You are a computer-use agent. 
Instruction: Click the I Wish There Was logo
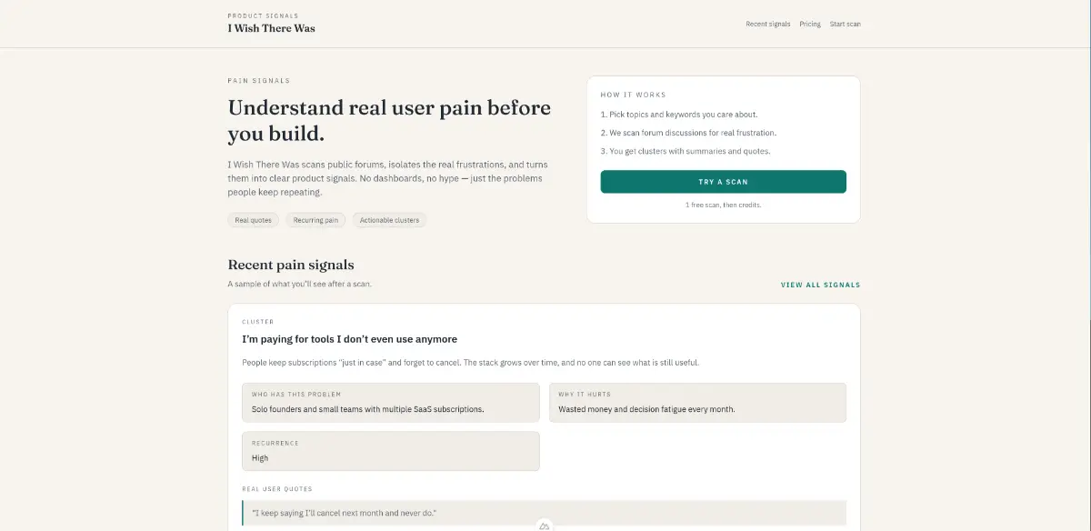click(271, 28)
